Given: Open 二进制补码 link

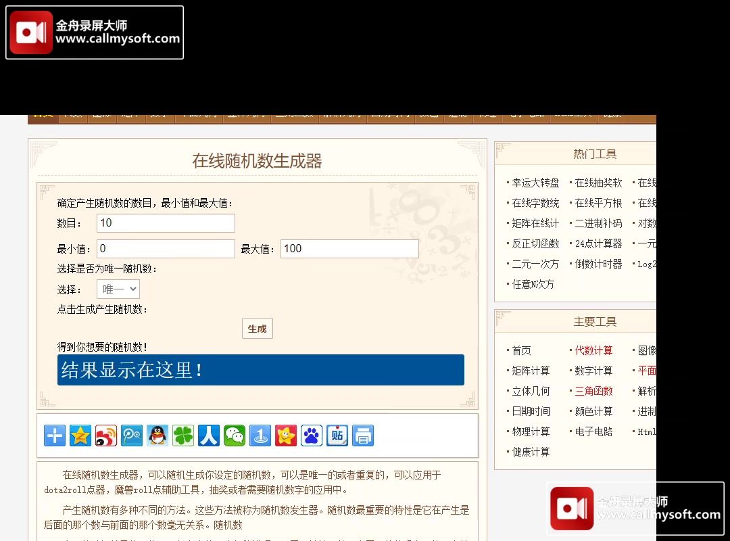Looking at the screenshot, I should (x=598, y=223).
